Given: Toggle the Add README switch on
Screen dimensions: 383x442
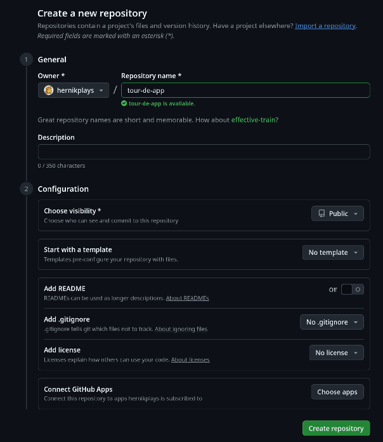Looking at the screenshot, I should [x=352, y=290].
